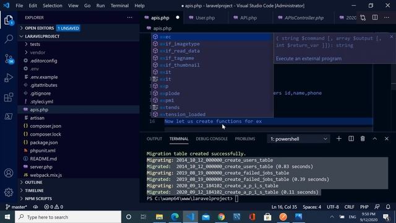Open the editor more actions ellipsis

point(387,17)
